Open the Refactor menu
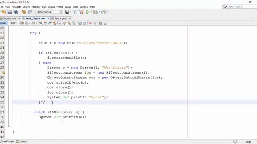The width and height of the screenshot is (257, 144). (x=36, y=7)
